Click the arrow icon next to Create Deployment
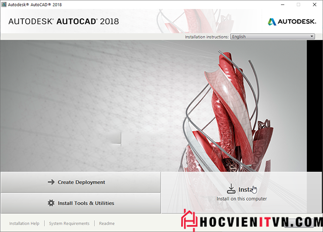Viewport: 323px width, 232px height. 51,182
